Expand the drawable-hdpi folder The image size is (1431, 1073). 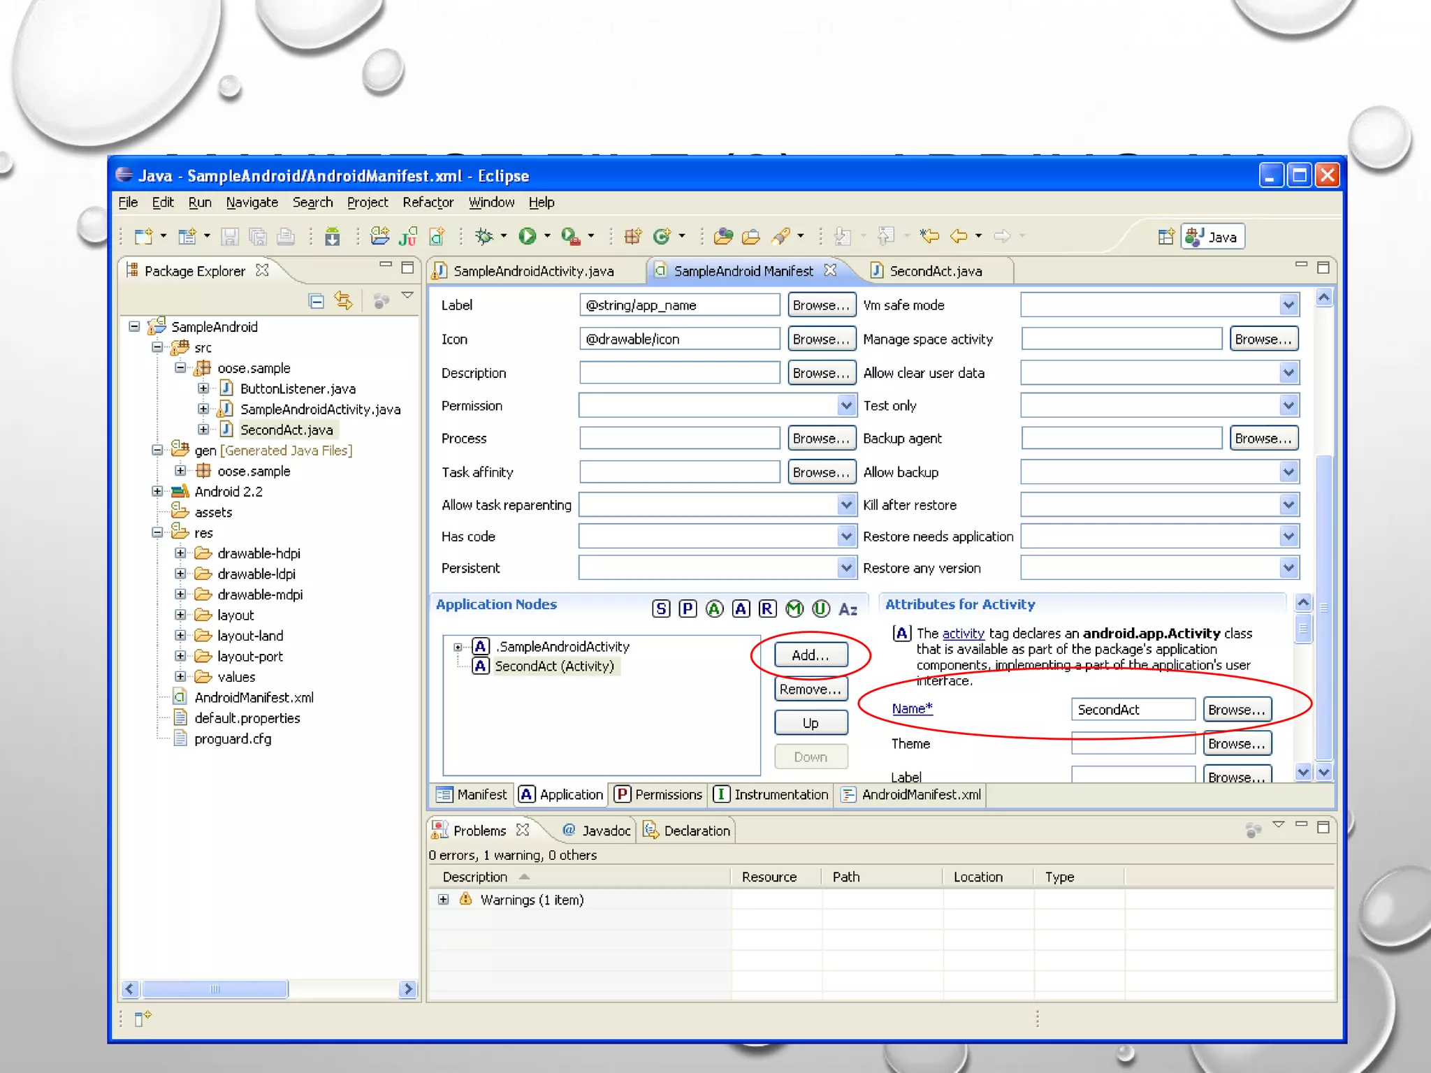180,553
